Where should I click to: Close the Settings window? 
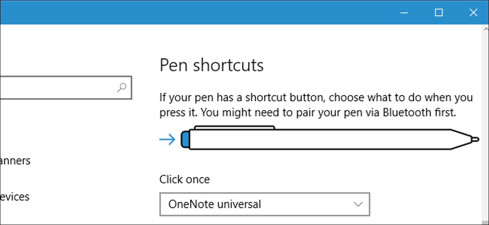[x=473, y=13]
